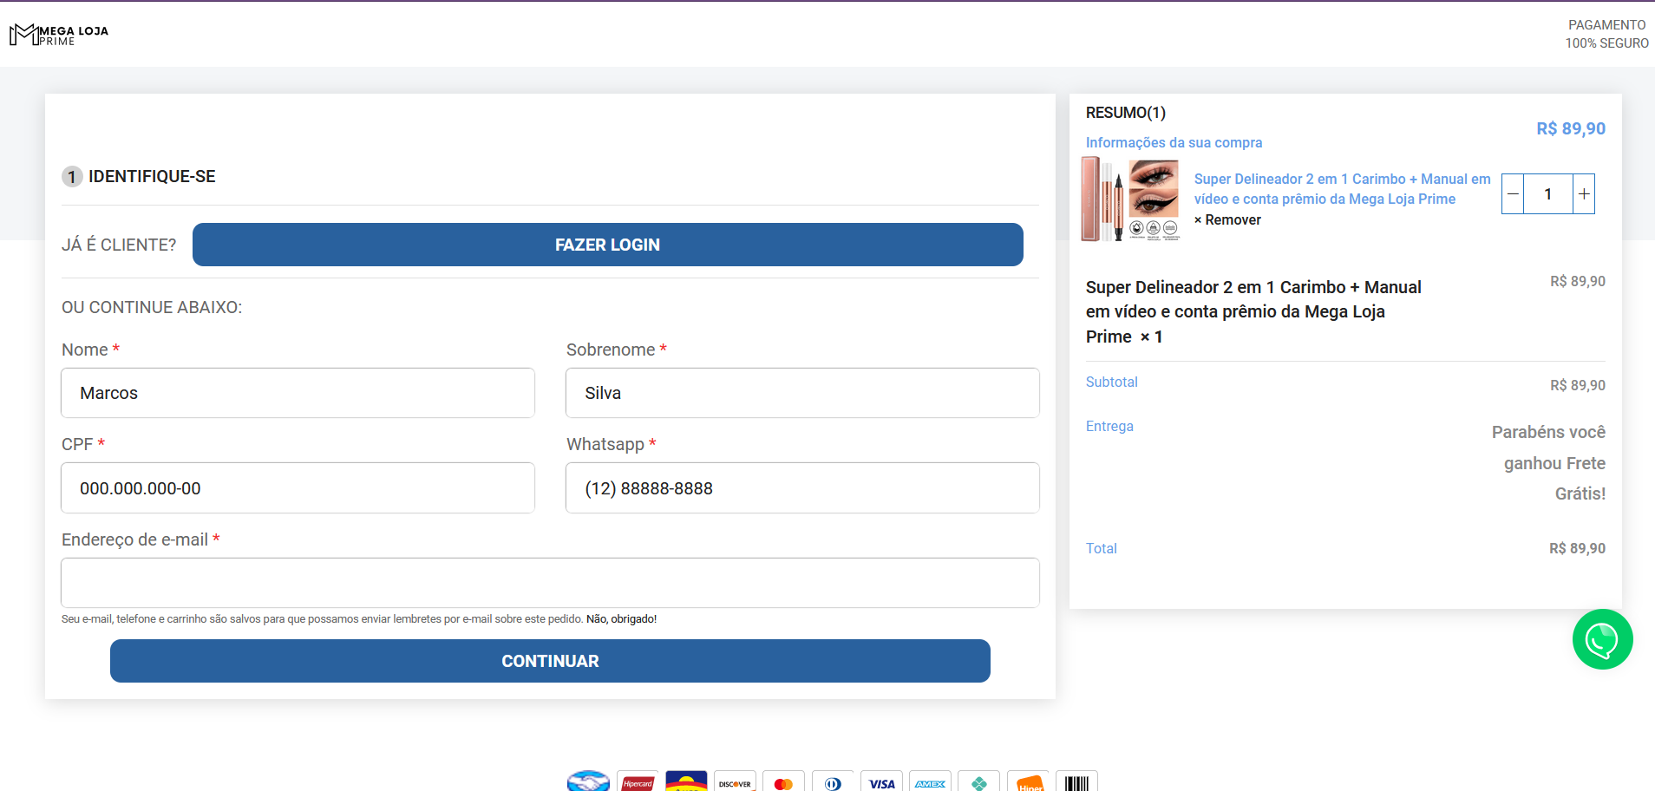Click the Discover card icon
Viewport: 1655px width, 791px height.
coord(735,782)
